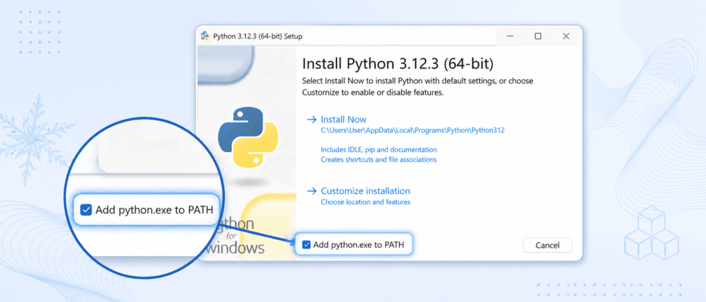The image size is (706, 302).
Task: Minimize the Python Setup window
Action: tap(510, 36)
